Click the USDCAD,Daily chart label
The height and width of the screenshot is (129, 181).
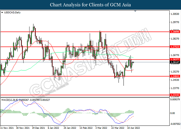(x=12, y=13)
